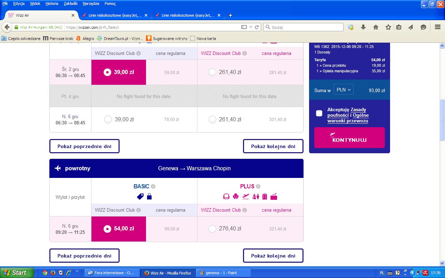Click the page vertical scrollbar thumb
This screenshot has width=445, height=278.
442,120
